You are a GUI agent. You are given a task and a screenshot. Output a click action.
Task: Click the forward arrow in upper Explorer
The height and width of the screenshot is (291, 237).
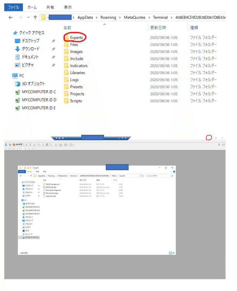click(x=21, y=17)
